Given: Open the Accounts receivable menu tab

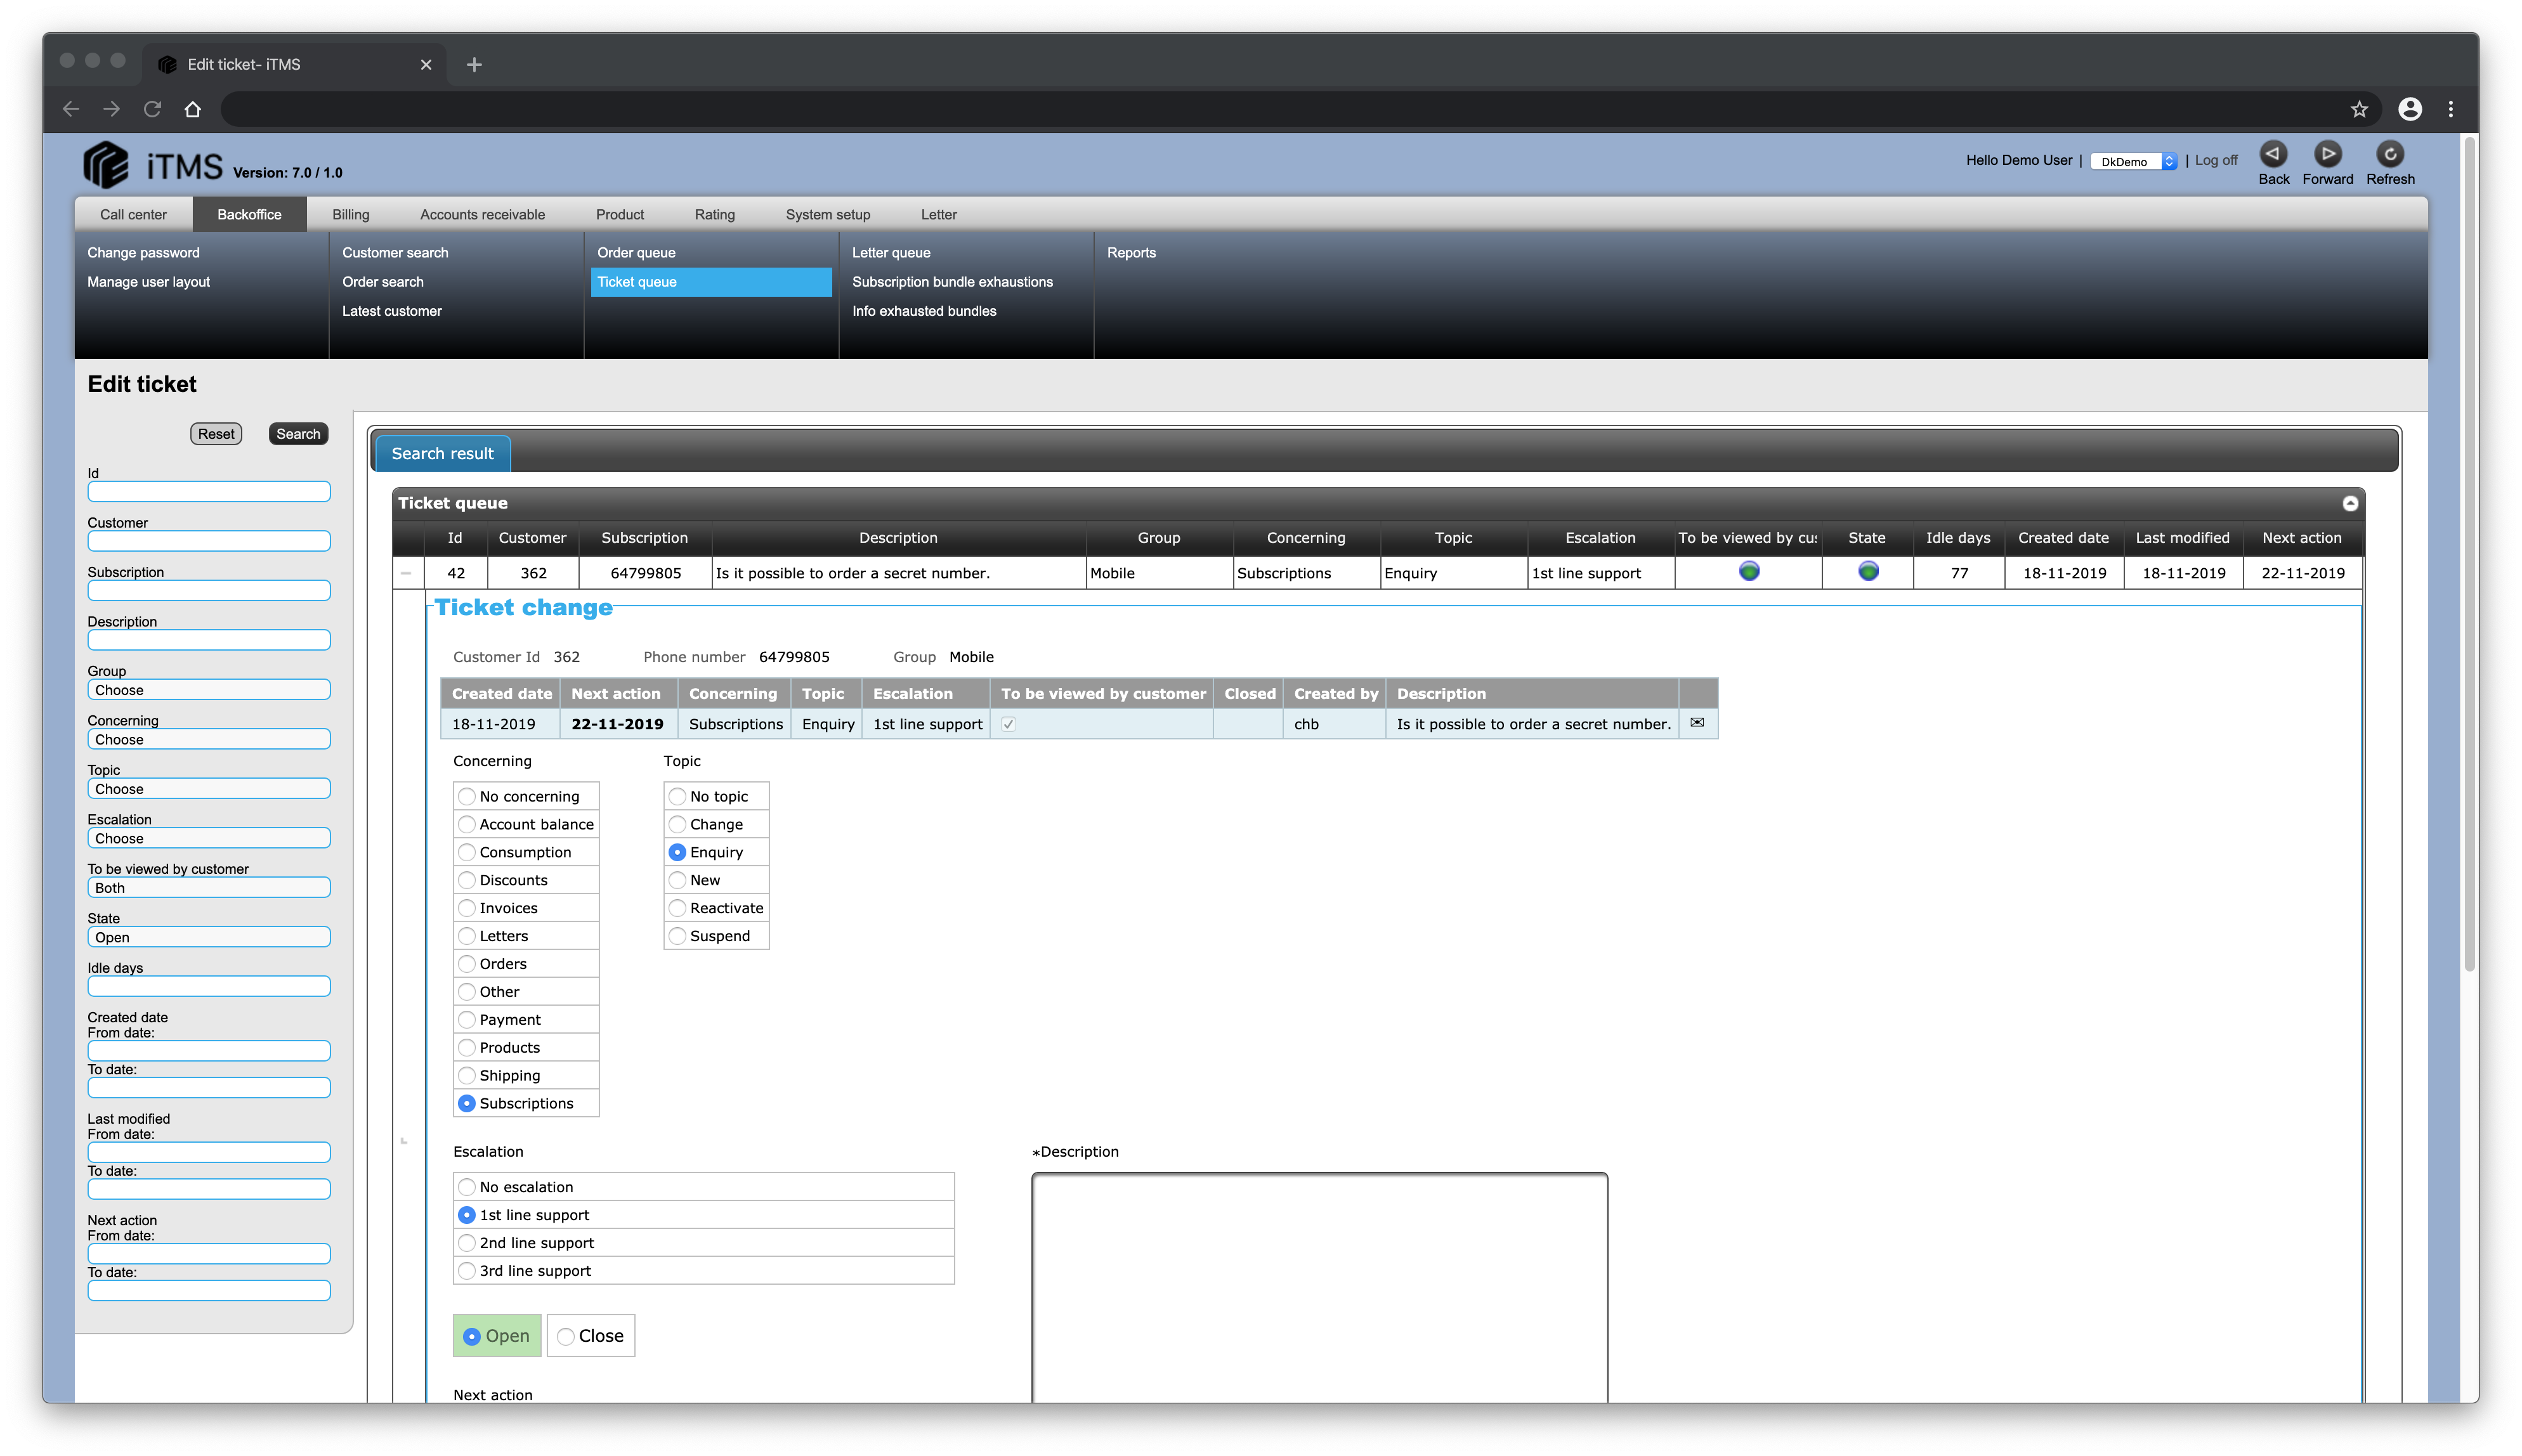Looking at the screenshot, I should point(482,214).
